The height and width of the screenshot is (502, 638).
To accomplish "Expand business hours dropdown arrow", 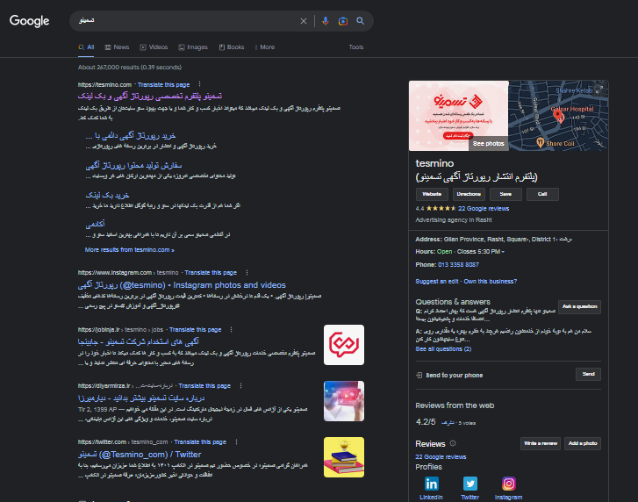I will [x=503, y=252].
